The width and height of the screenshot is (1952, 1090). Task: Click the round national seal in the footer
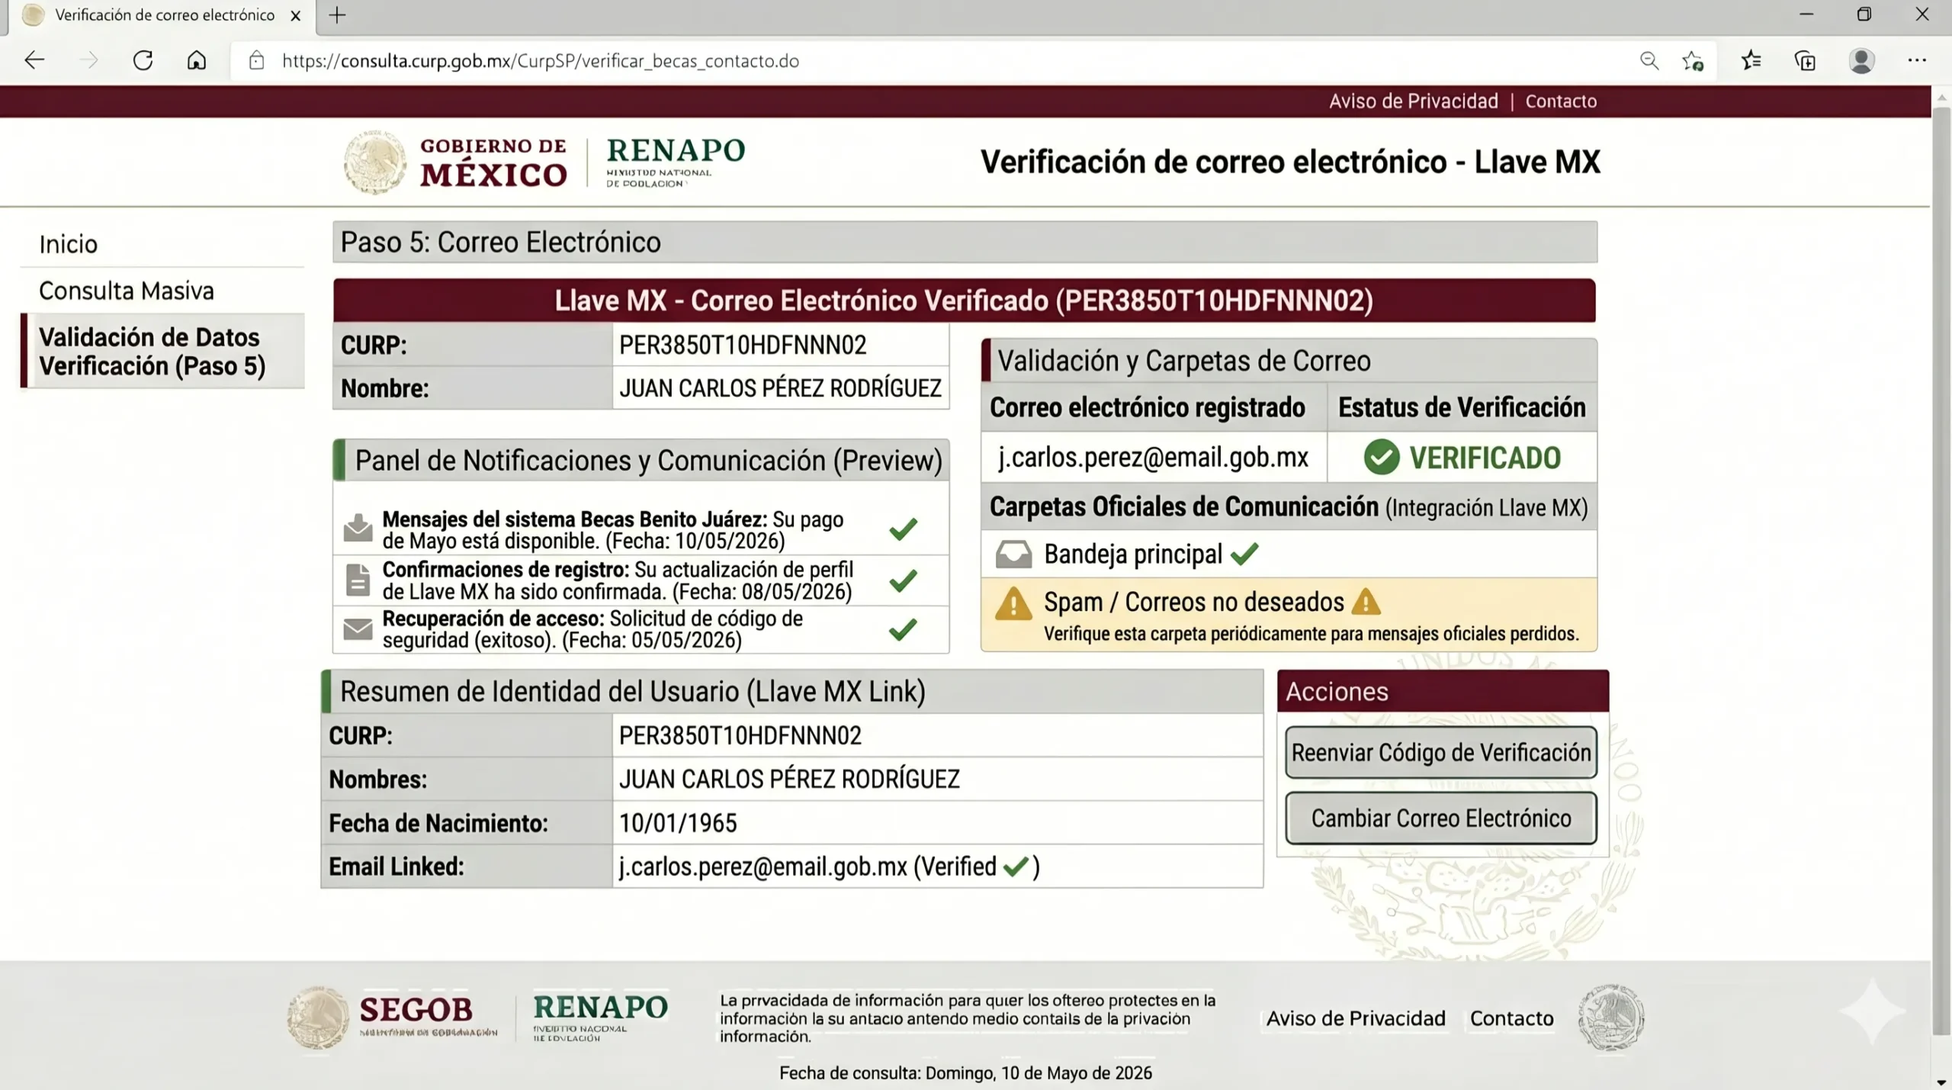click(1610, 1017)
